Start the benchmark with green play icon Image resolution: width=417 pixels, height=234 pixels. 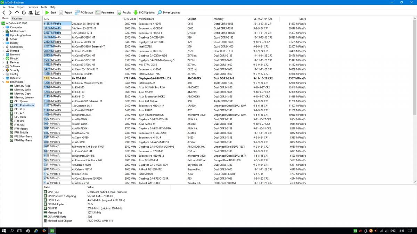click(x=50, y=12)
